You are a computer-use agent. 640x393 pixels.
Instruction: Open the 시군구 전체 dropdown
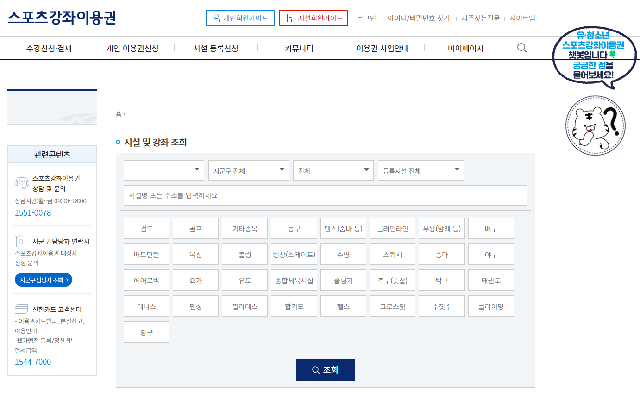coord(248,170)
